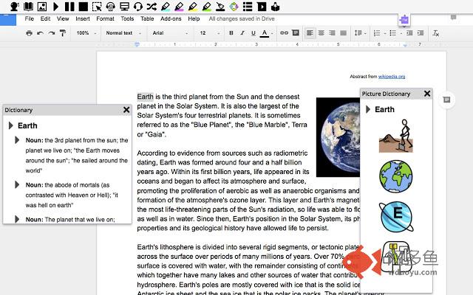Image resolution: width=473 pixels, height=295 pixels.
Task: Expand the first Noun definition 'the 3rd planet'
Action: tap(17, 140)
